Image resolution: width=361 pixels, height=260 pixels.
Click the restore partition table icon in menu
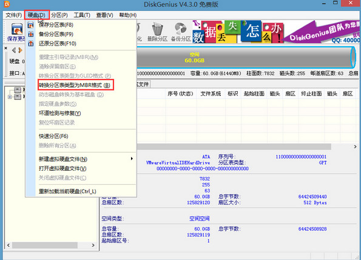click(x=30, y=44)
